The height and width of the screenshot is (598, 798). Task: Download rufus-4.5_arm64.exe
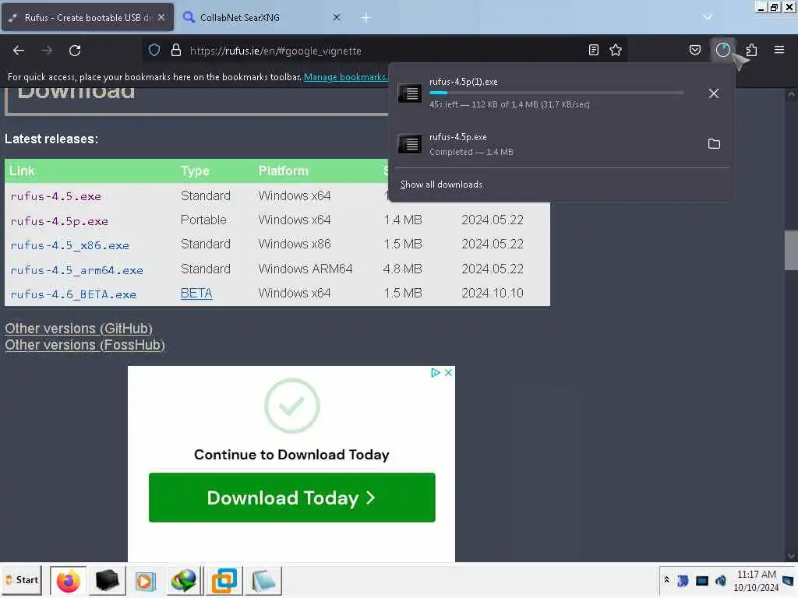pyautogui.click(x=77, y=270)
